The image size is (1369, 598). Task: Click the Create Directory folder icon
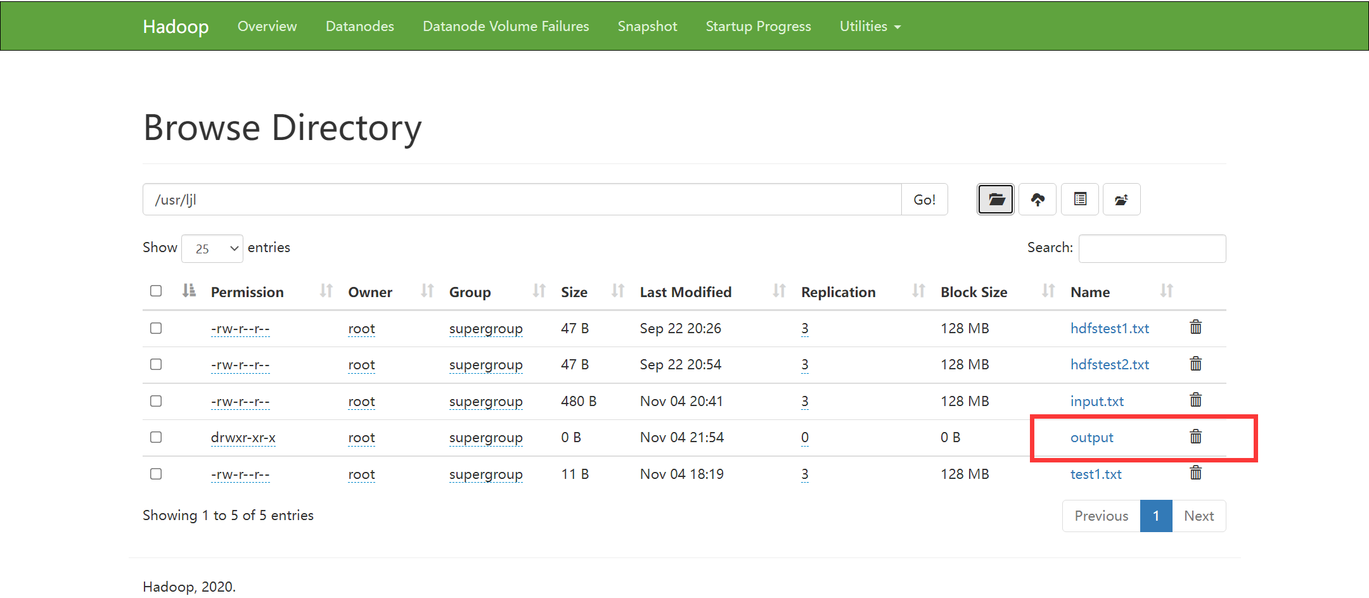click(996, 200)
